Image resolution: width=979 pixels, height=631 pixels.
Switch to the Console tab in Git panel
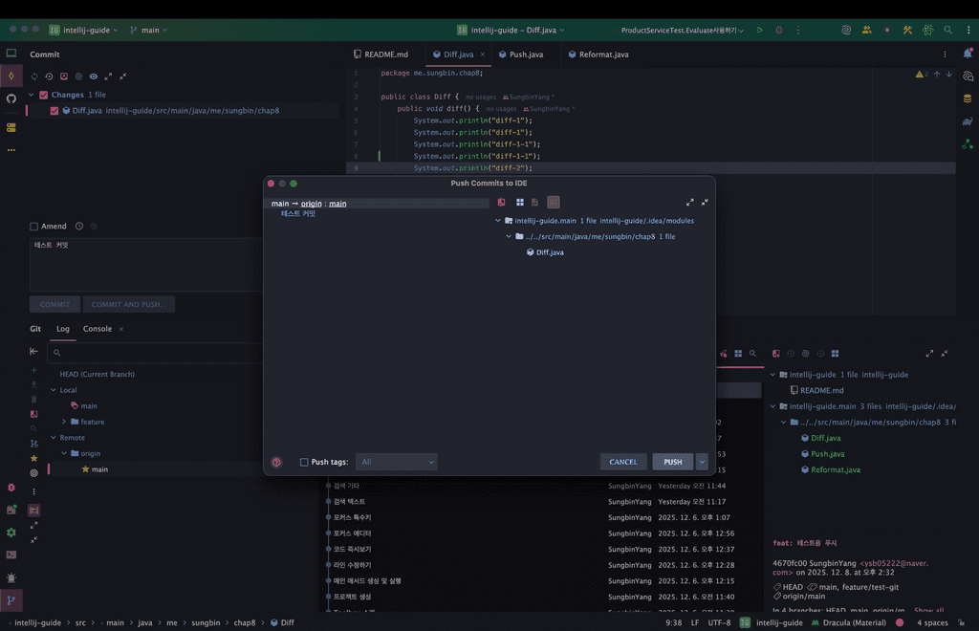click(98, 329)
